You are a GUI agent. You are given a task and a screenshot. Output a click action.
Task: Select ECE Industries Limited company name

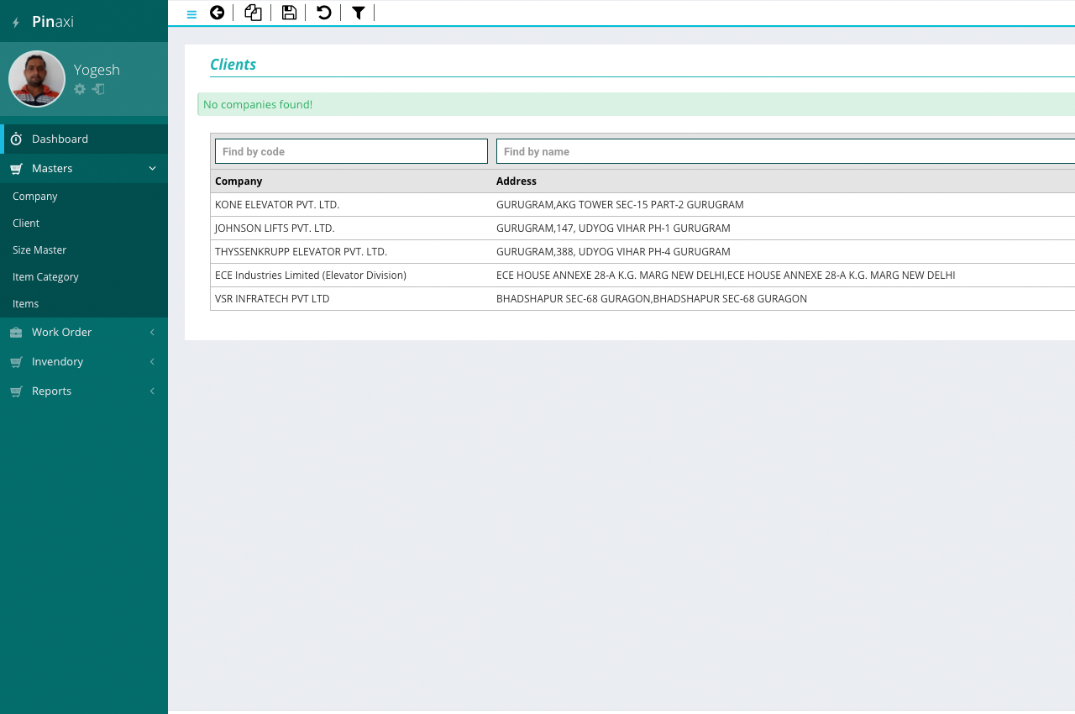(311, 276)
